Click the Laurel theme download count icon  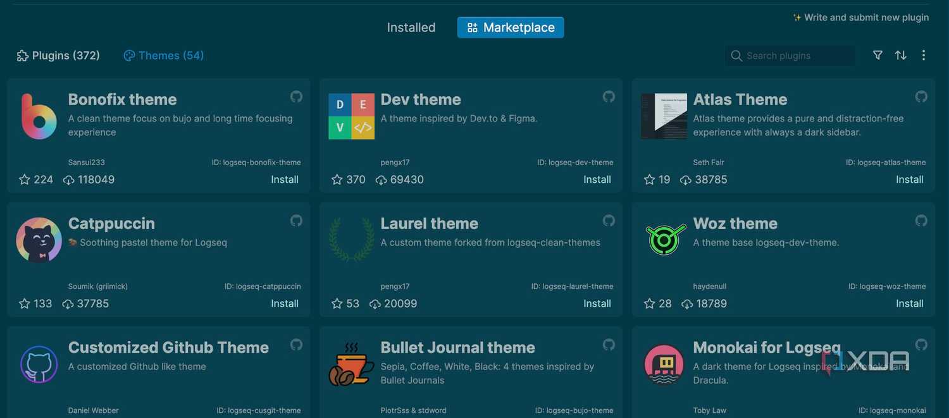(375, 304)
